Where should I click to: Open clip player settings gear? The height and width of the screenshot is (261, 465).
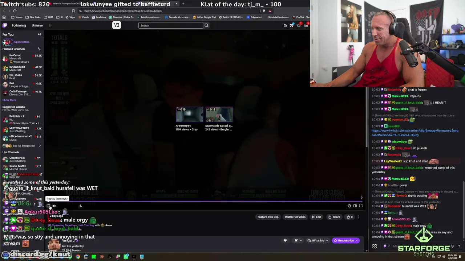click(x=349, y=206)
